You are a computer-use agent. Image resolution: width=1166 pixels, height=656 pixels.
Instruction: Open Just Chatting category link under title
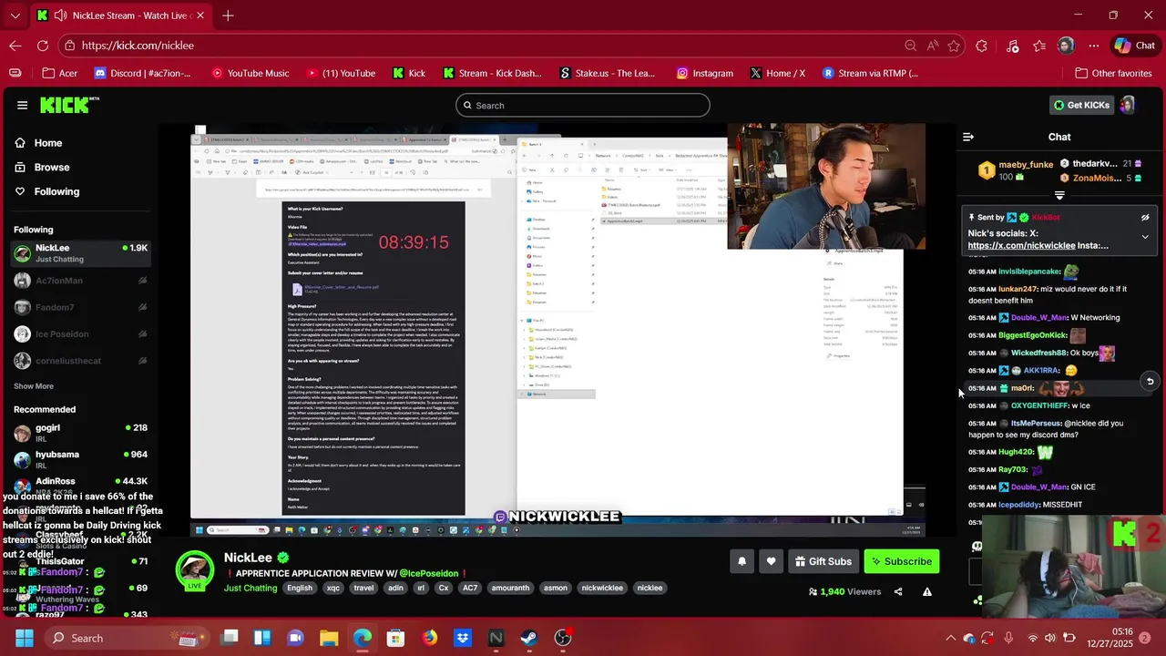click(251, 588)
